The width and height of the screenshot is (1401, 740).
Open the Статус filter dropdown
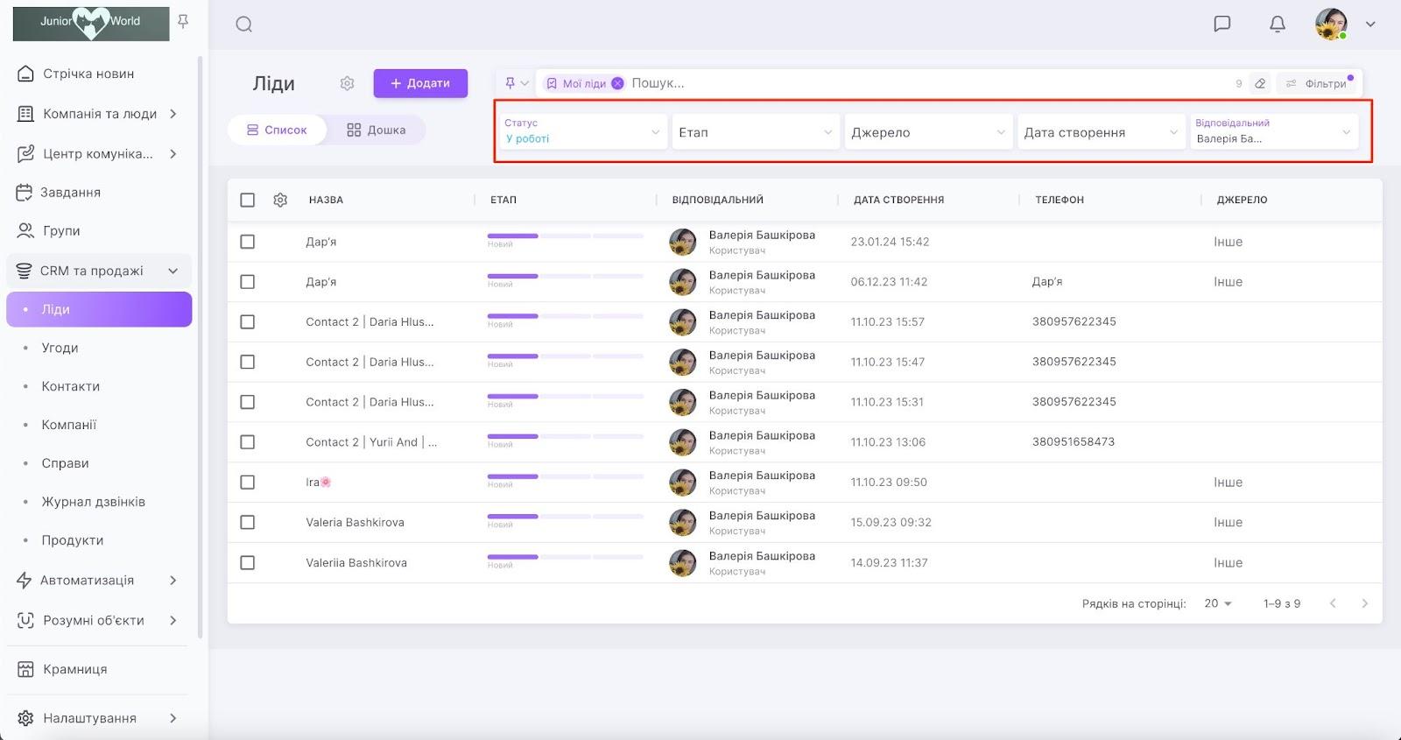(581, 132)
